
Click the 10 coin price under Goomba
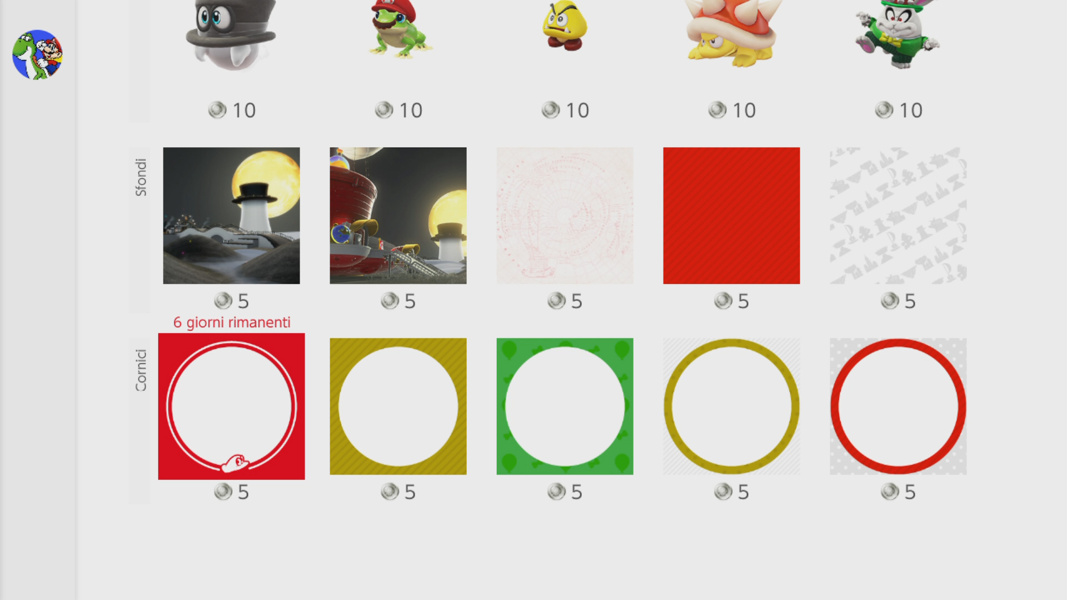tap(565, 110)
